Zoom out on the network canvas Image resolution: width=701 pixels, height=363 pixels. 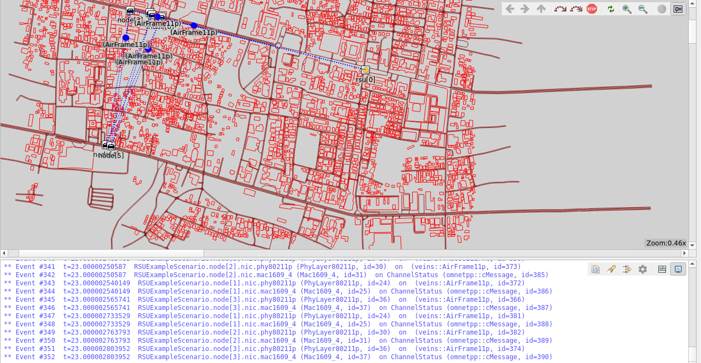coord(643,9)
